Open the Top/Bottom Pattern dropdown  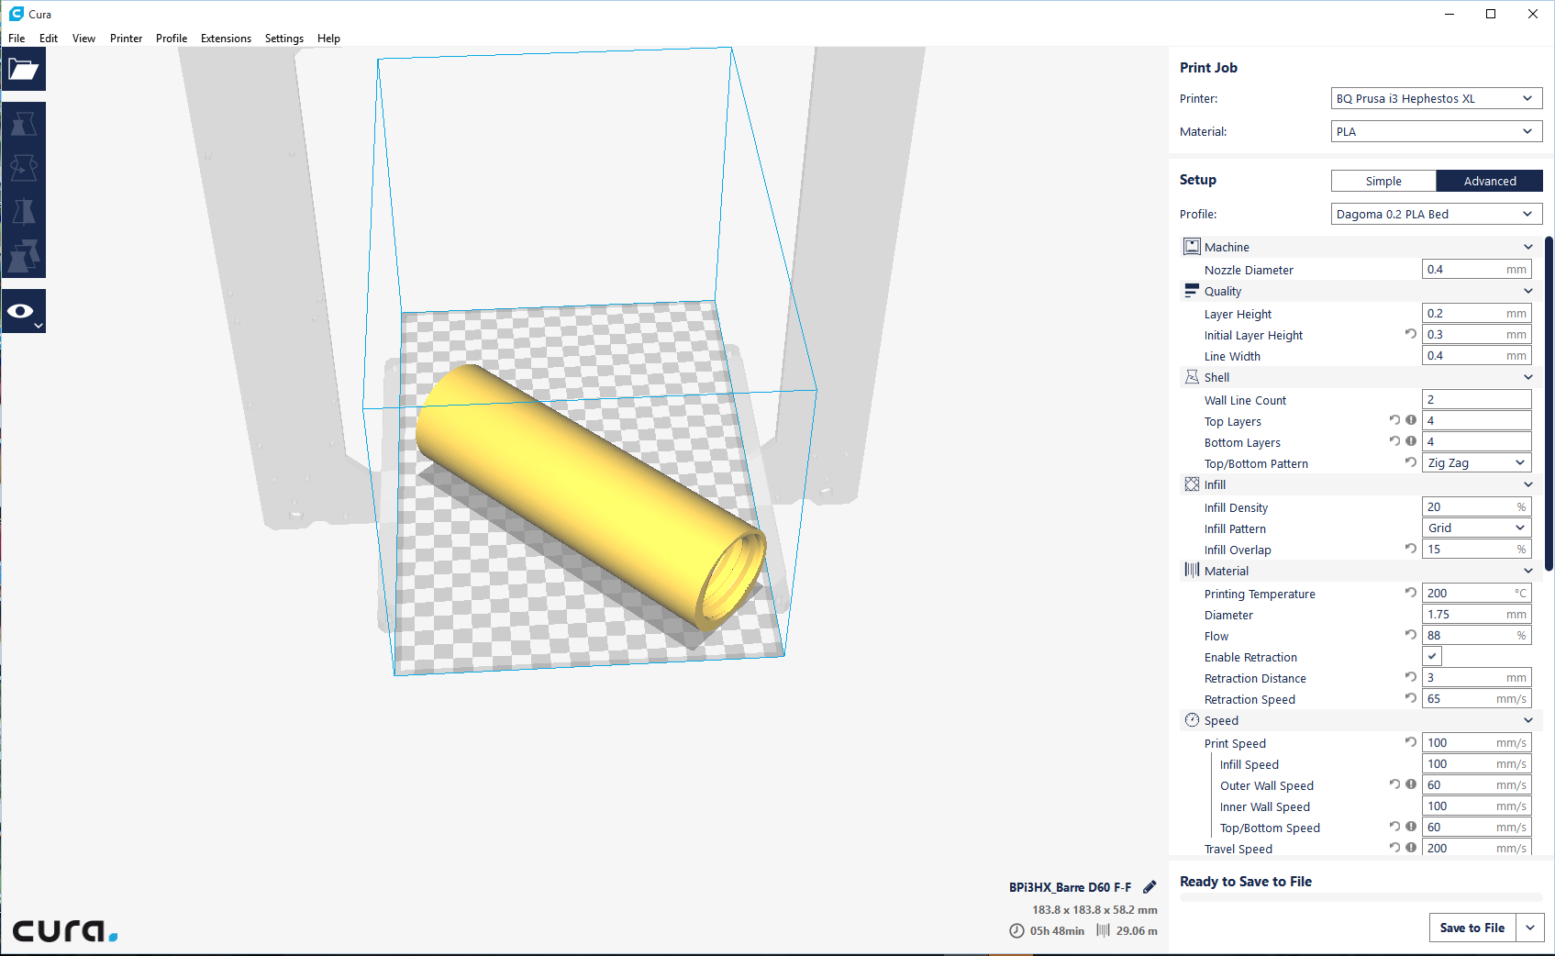pos(1477,463)
